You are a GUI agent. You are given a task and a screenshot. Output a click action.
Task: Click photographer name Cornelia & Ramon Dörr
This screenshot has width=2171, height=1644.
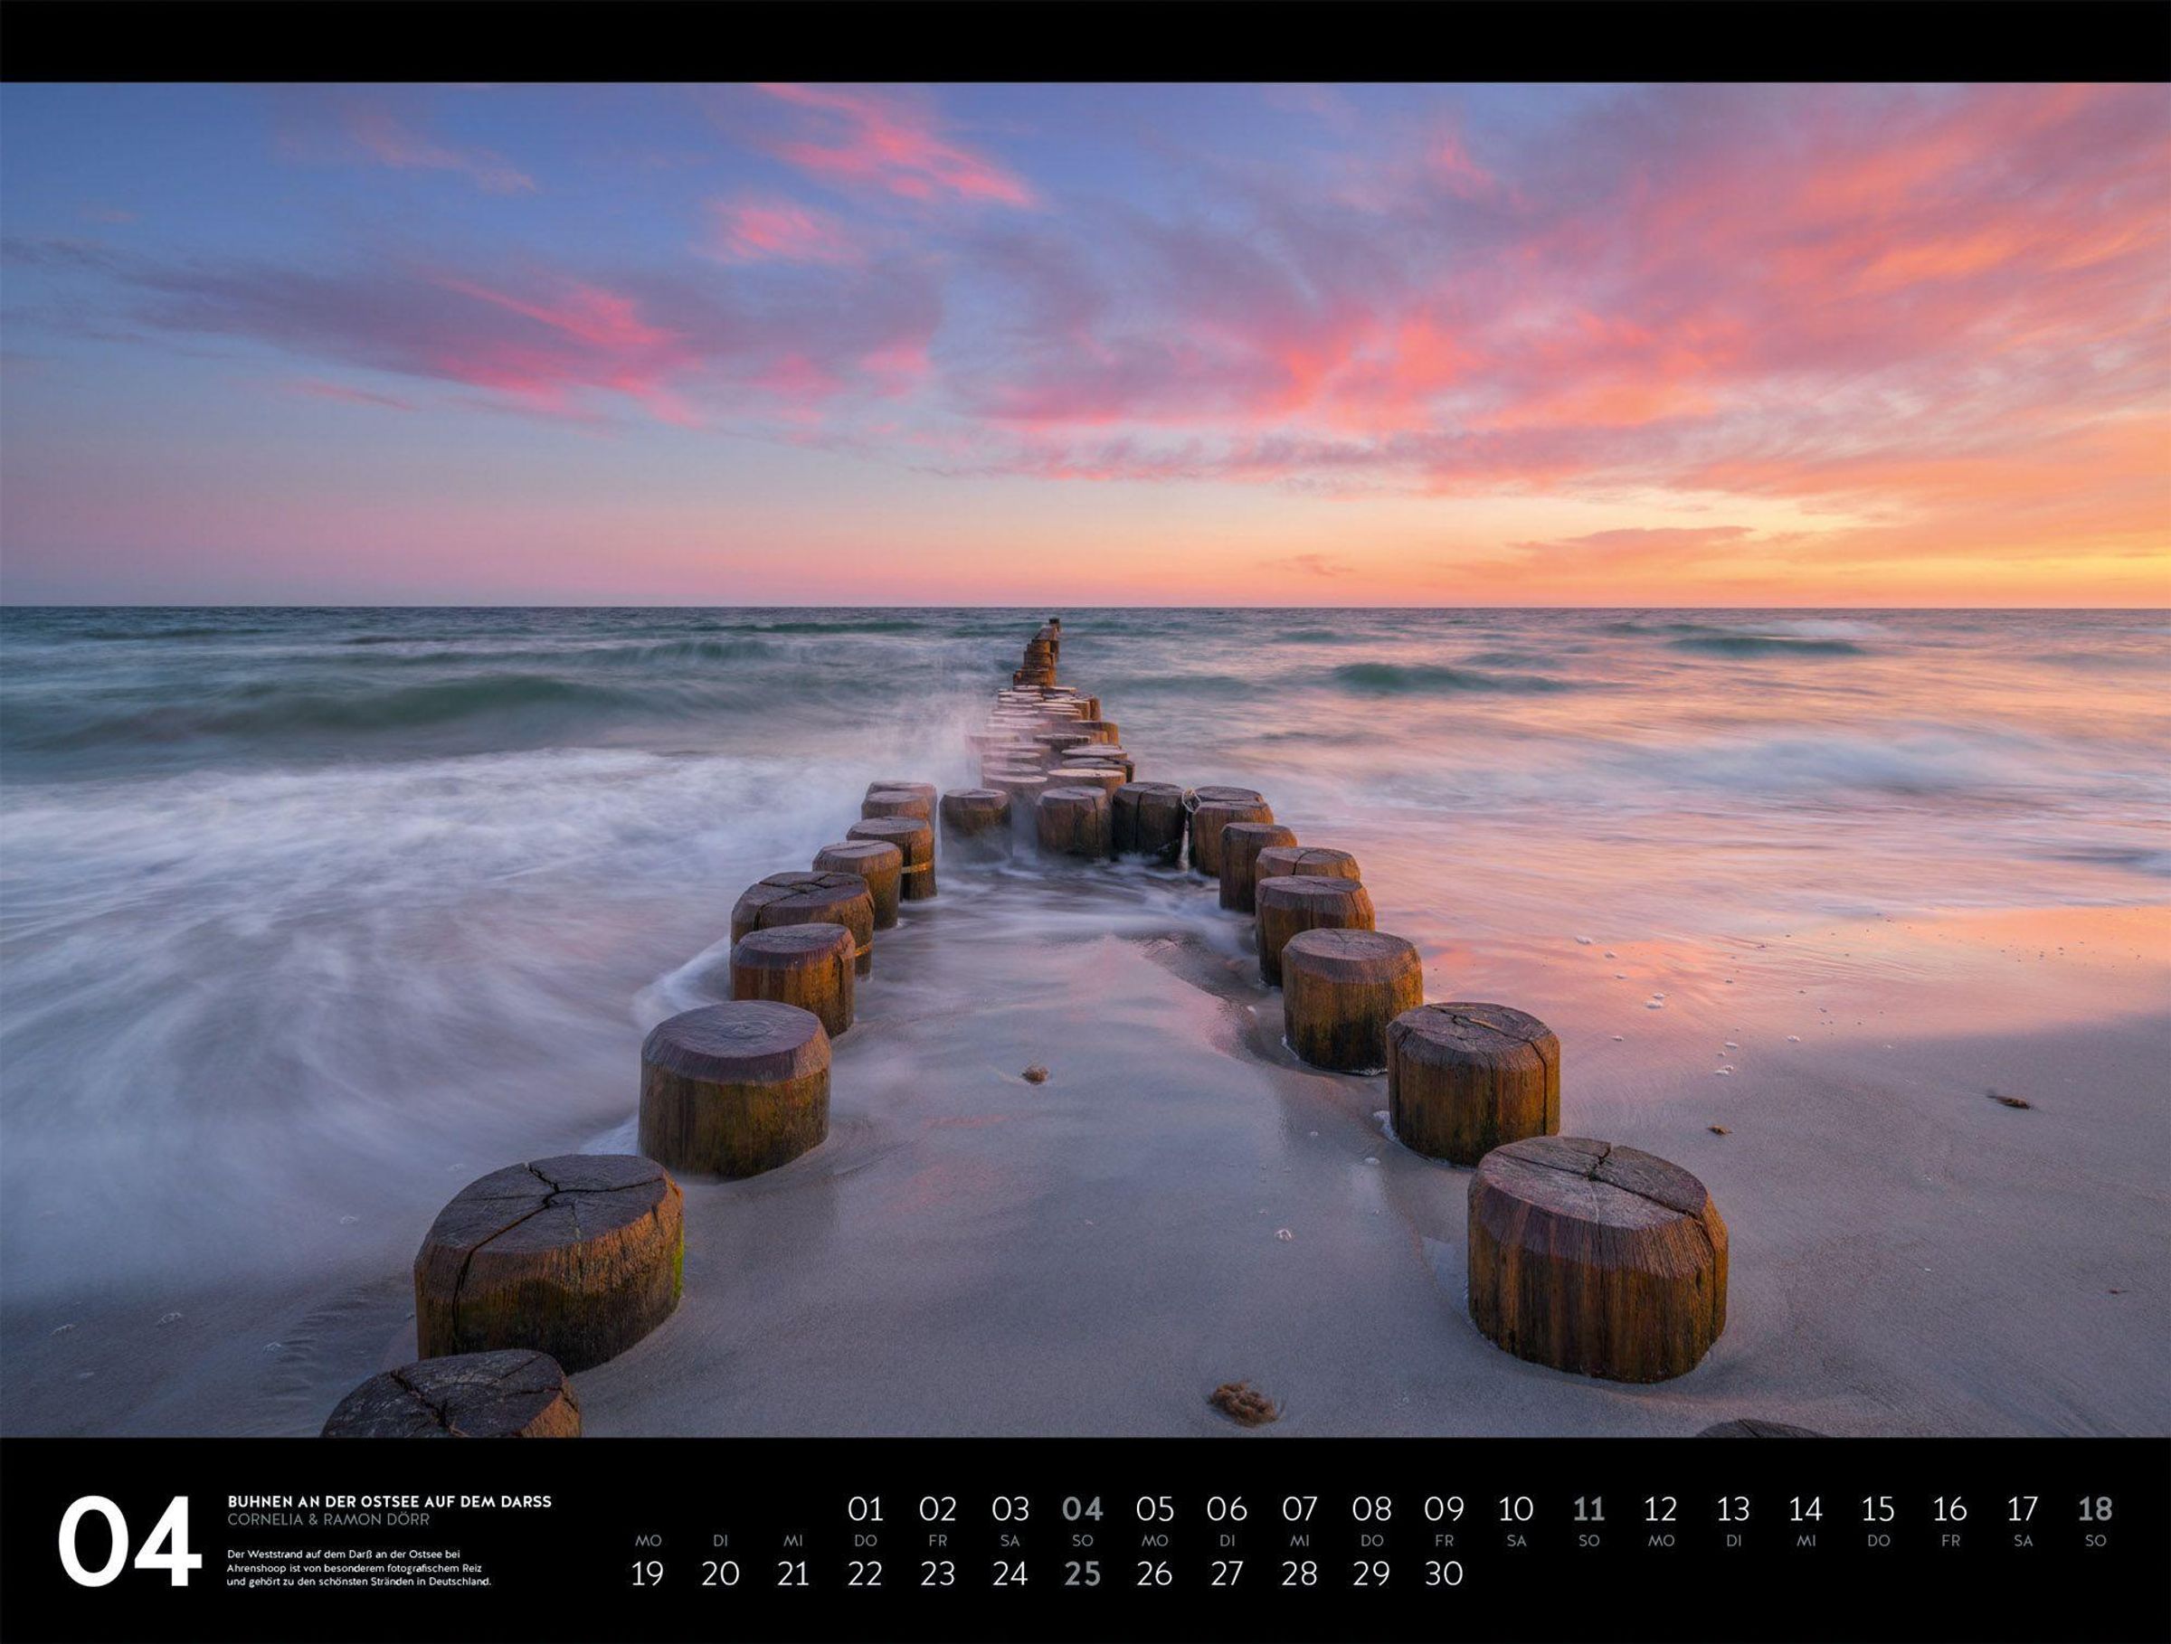tap(328, 1520)
